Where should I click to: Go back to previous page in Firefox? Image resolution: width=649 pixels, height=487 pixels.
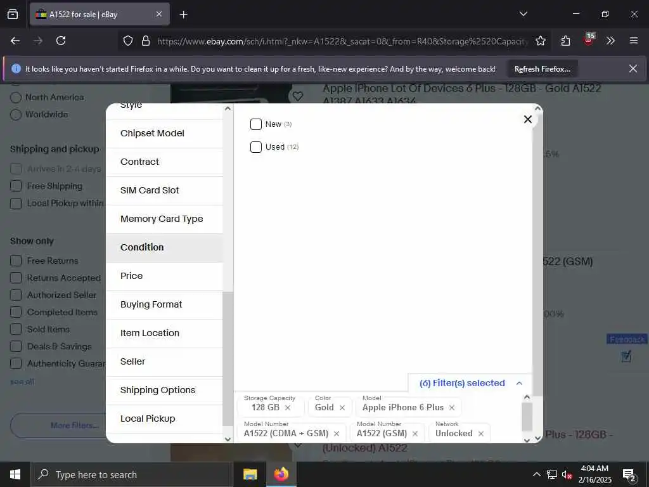click(15, 41)
